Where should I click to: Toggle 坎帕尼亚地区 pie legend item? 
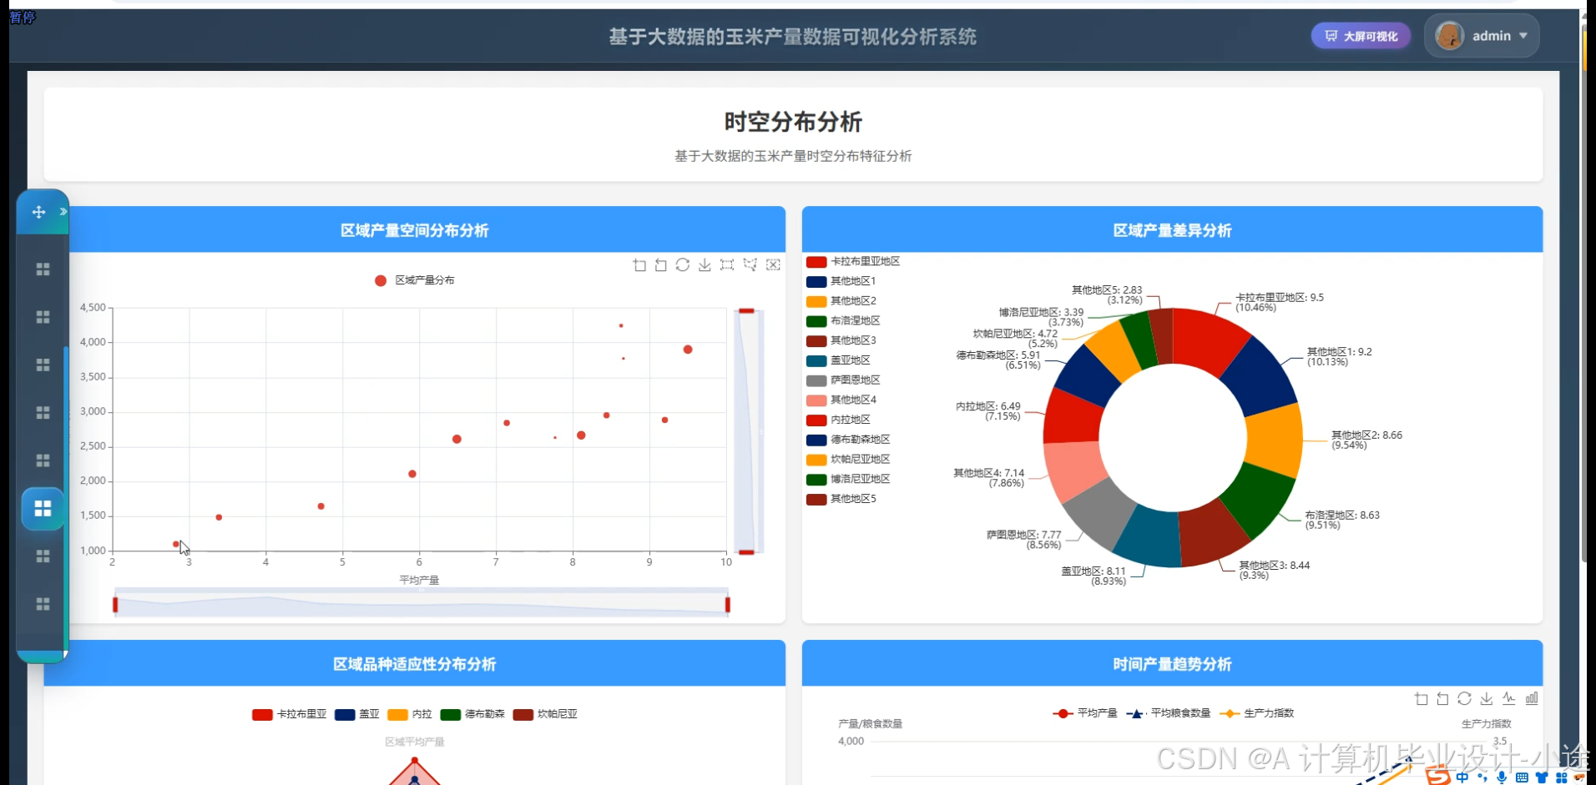[x=848, y=460]
